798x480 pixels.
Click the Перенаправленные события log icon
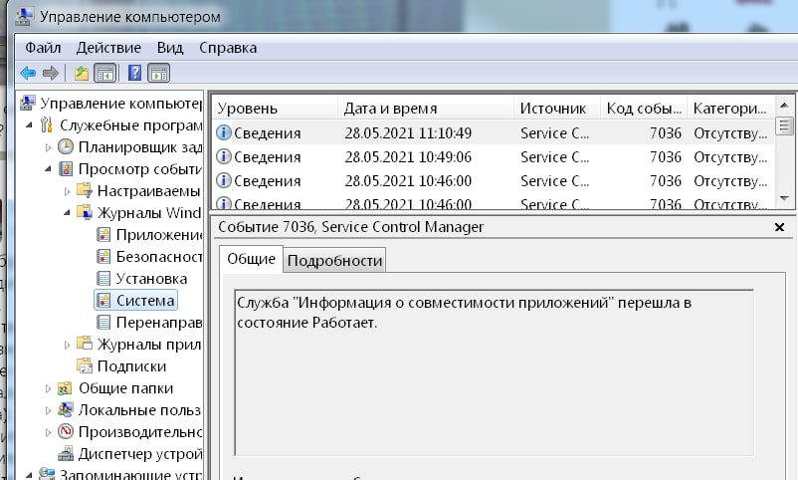tap(103, 322)
